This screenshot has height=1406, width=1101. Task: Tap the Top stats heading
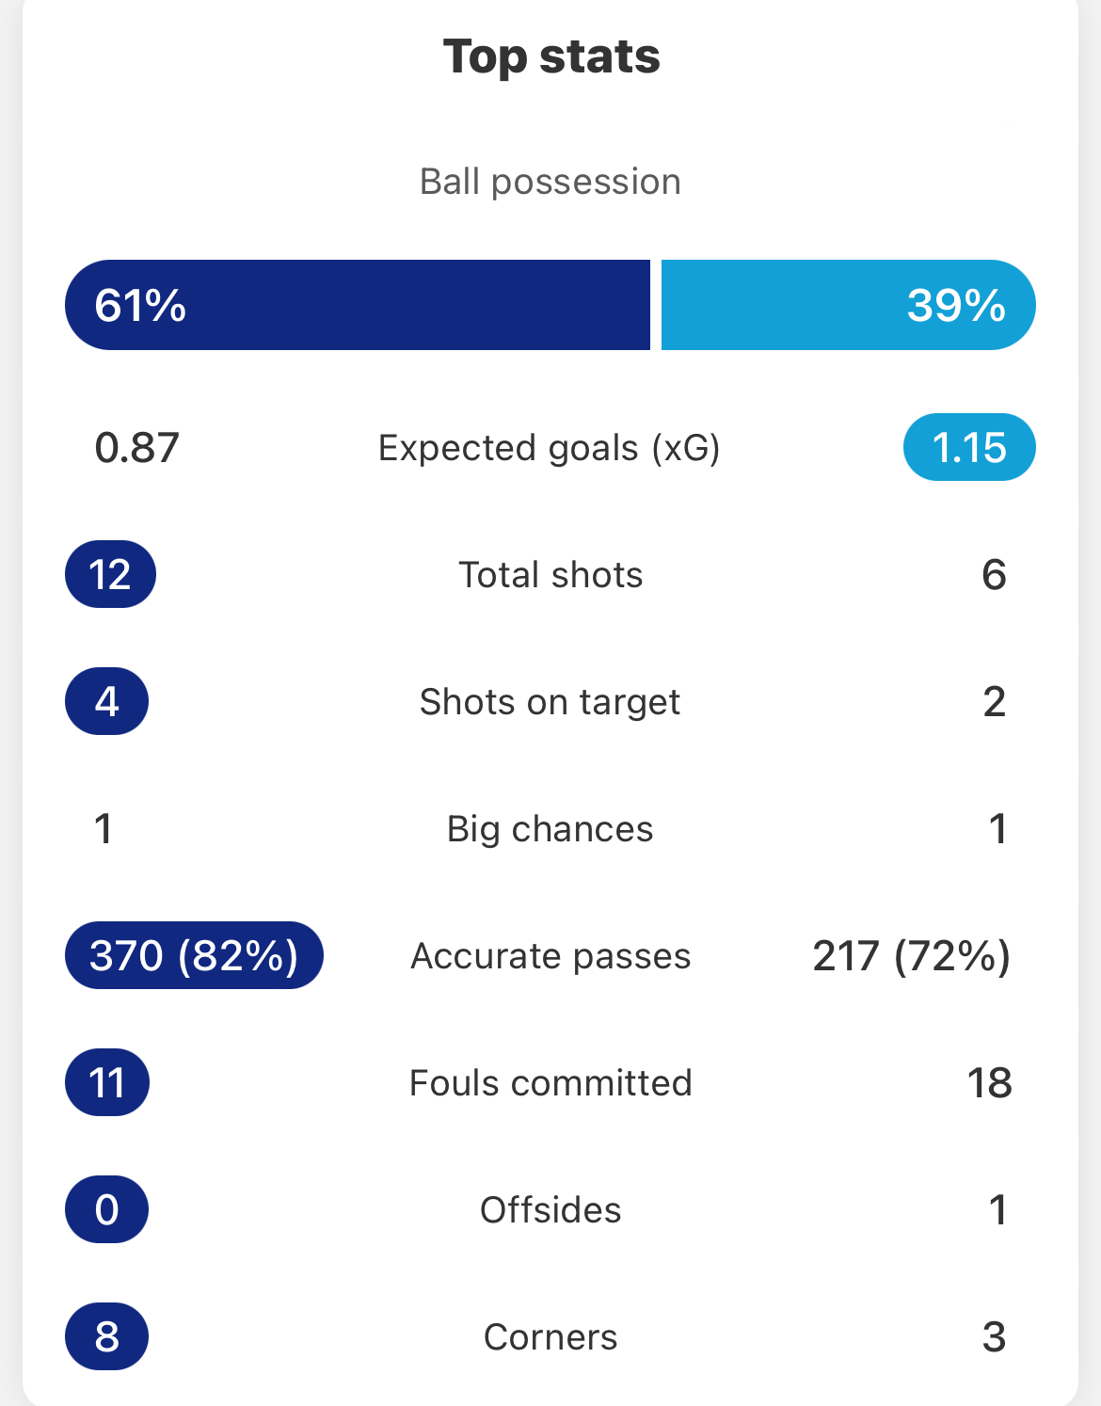pyautogui.click(x=551, y=56)
